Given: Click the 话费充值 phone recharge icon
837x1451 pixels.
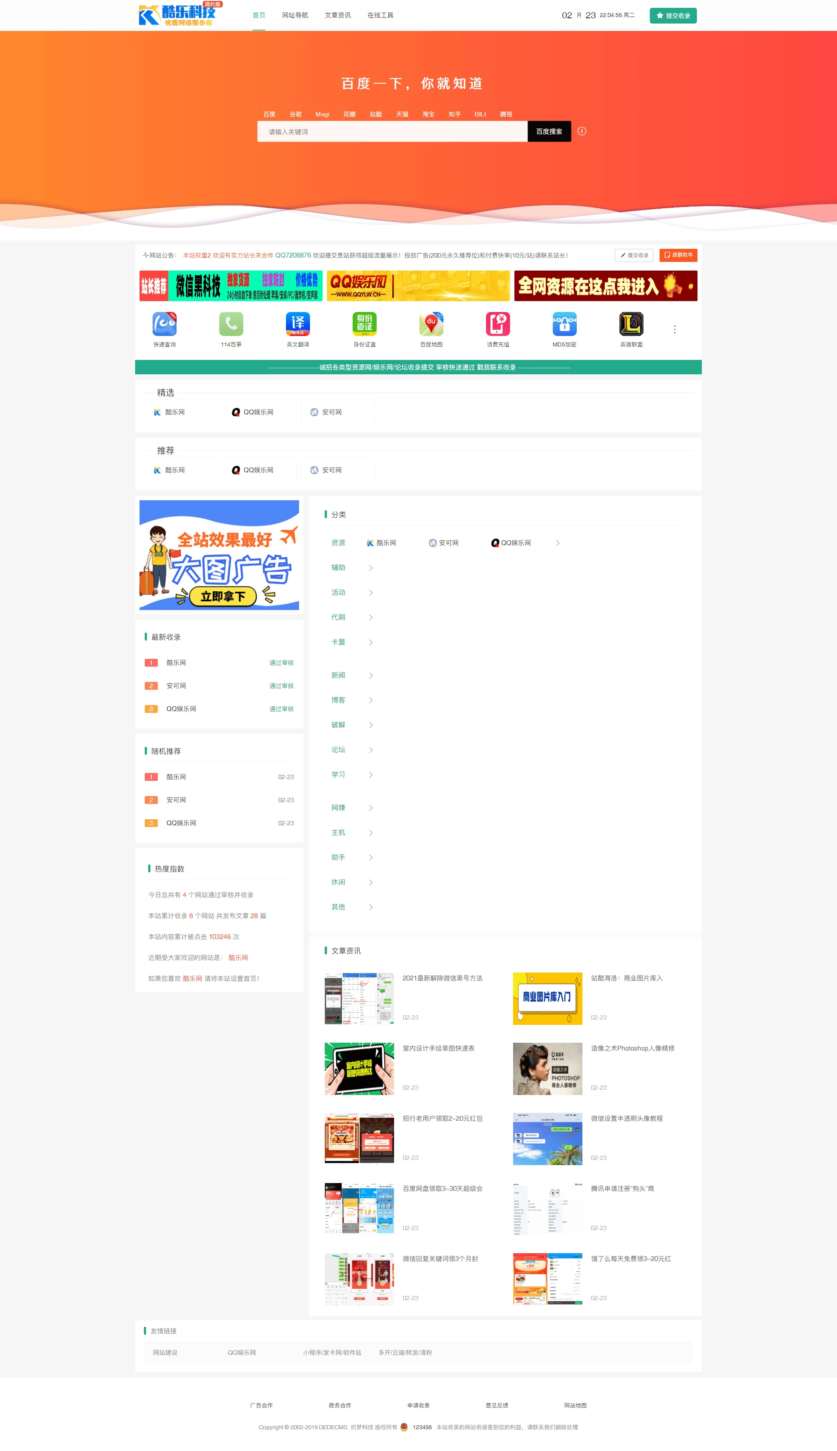Looking at the screenshot, I should pyautogui.click(x=498, y=324).
